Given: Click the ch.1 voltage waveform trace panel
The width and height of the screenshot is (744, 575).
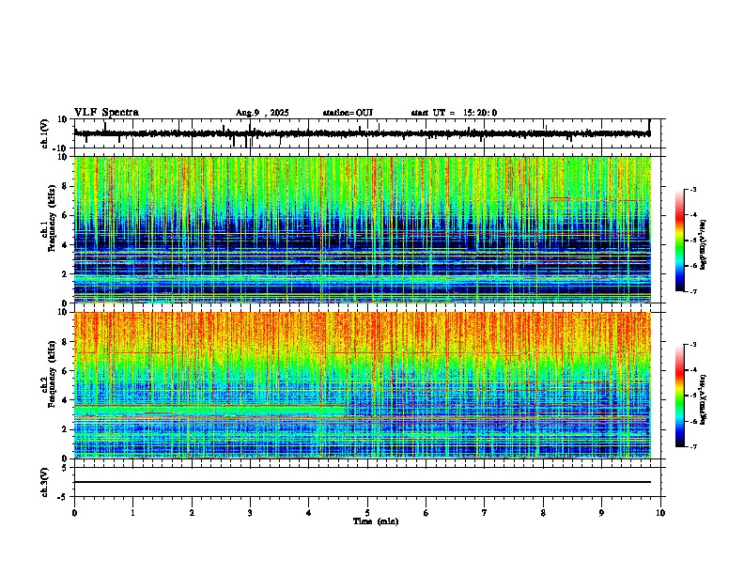Looking at the screenshot, I should [x=367, y=133].
